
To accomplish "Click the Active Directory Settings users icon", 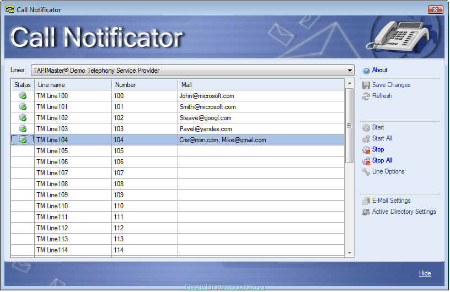I will click(x=366, y=212).
